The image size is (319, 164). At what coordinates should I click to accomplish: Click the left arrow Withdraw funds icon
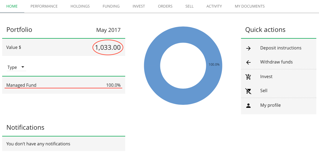coord(248,62)
